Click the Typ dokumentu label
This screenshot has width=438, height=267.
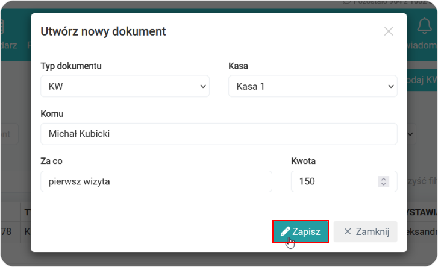pos(71,66)
